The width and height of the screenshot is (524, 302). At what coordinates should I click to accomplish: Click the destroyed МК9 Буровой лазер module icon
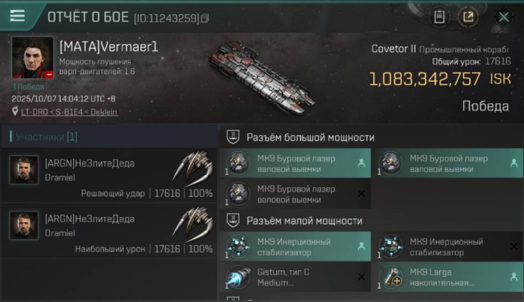tap(238, 194)
